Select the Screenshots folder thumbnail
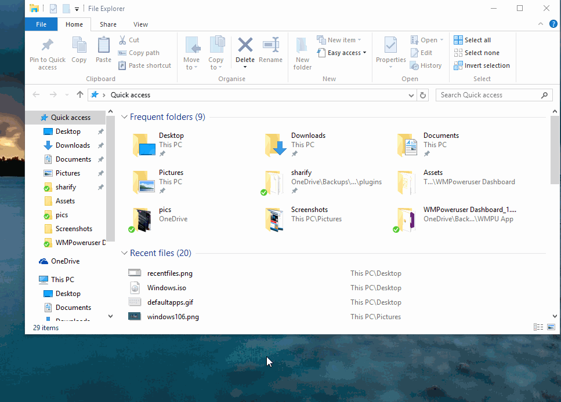 (x=274, y=219)
